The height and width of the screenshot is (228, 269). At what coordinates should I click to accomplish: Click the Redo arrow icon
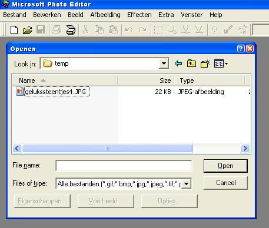pyautogui.click(x=142, y=30)
